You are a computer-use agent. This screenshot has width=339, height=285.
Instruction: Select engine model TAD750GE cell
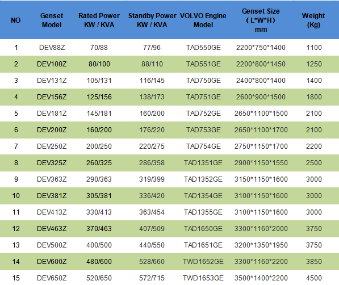pos(203,81)
